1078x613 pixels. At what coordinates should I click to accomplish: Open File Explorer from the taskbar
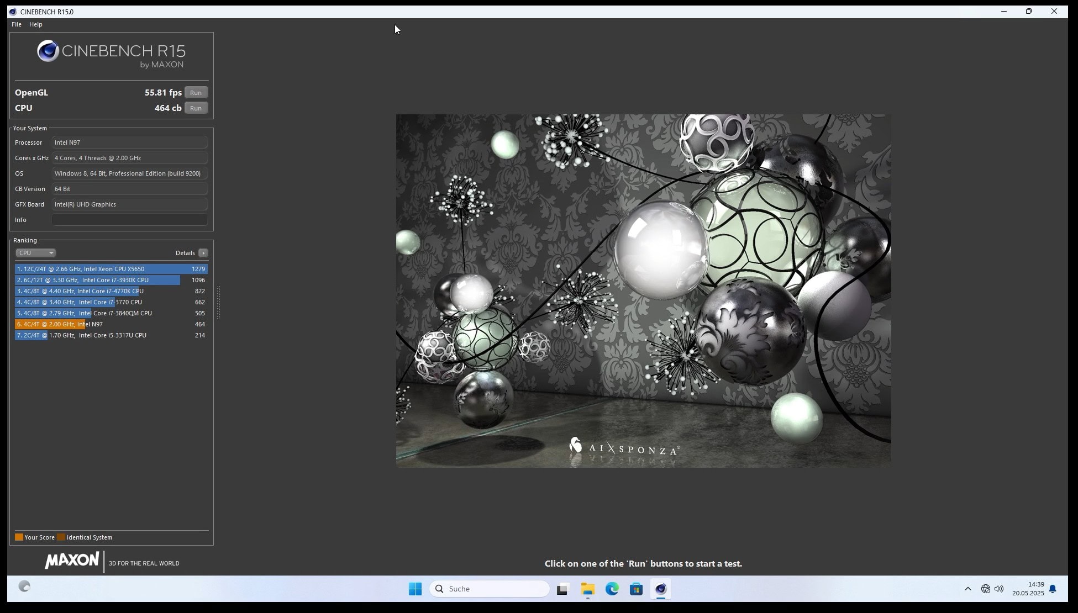point(587,589)
